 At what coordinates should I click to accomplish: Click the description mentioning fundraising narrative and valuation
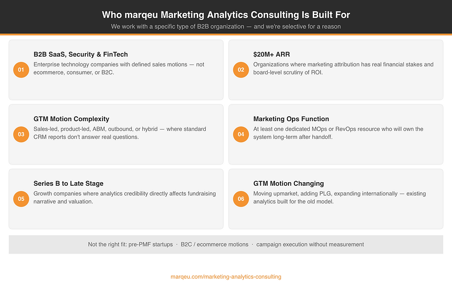coord(124,198)
